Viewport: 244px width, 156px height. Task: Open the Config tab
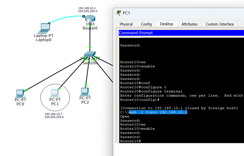point(146,24)
